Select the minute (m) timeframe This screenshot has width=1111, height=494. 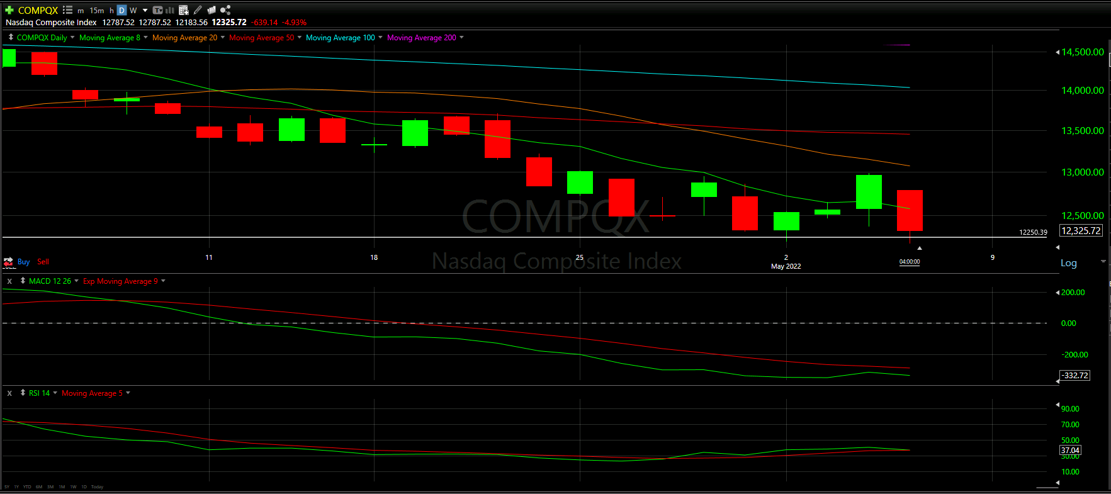click(81, 11)
